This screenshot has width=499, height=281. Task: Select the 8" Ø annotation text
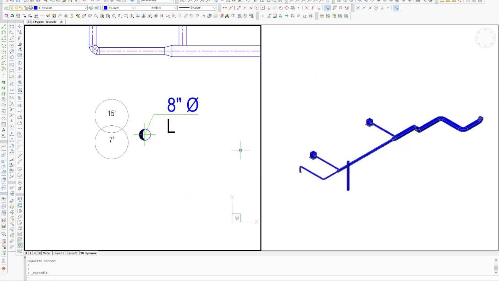coord(183,105)
